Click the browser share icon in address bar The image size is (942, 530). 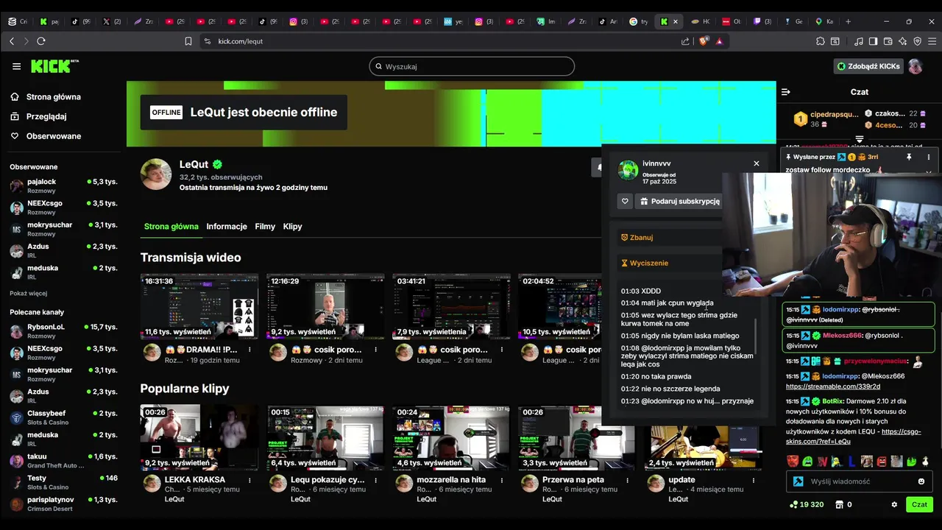click(x=686, y=41)
